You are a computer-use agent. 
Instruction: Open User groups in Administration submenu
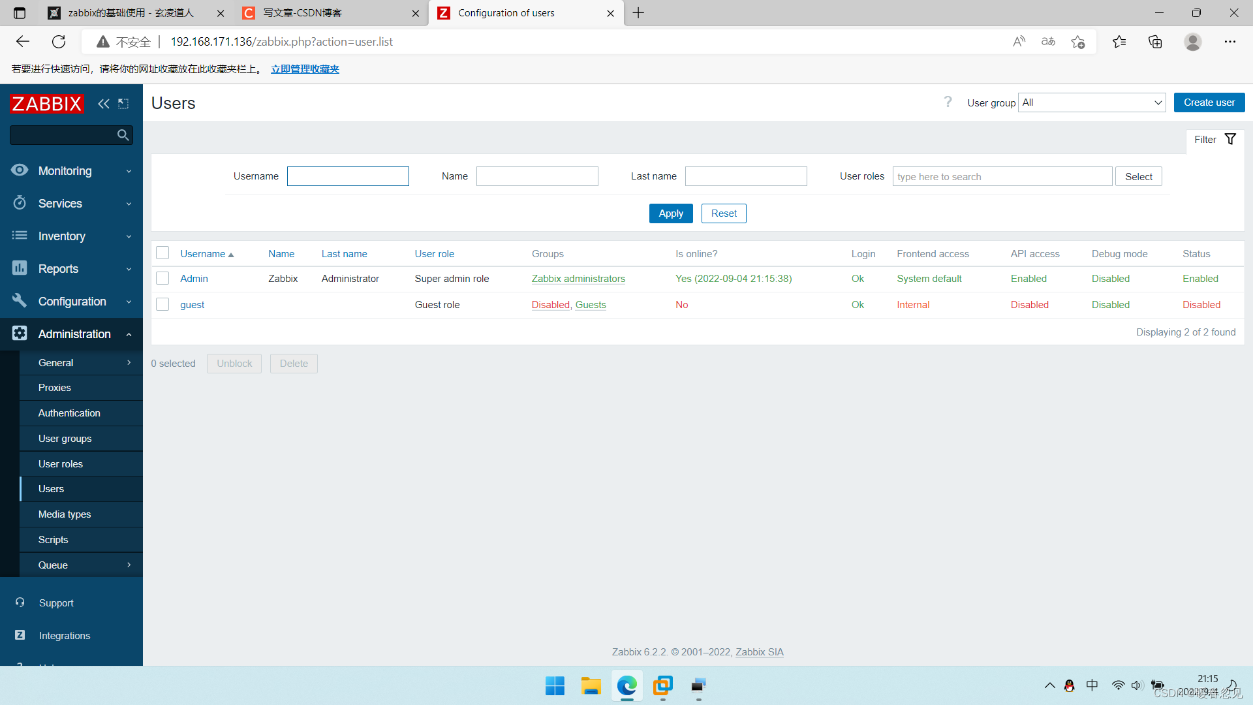(65, 438)
